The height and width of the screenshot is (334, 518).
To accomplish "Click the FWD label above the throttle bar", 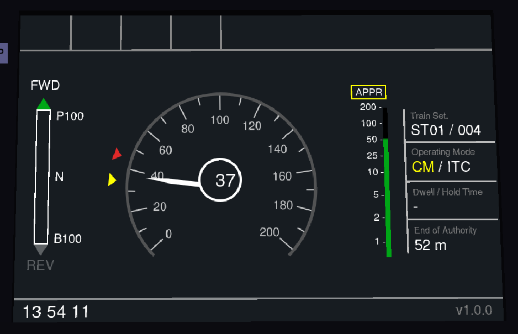I will click(45, 86).
